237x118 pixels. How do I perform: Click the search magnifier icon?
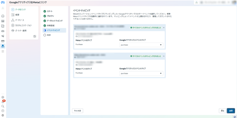tap(3, 106)
